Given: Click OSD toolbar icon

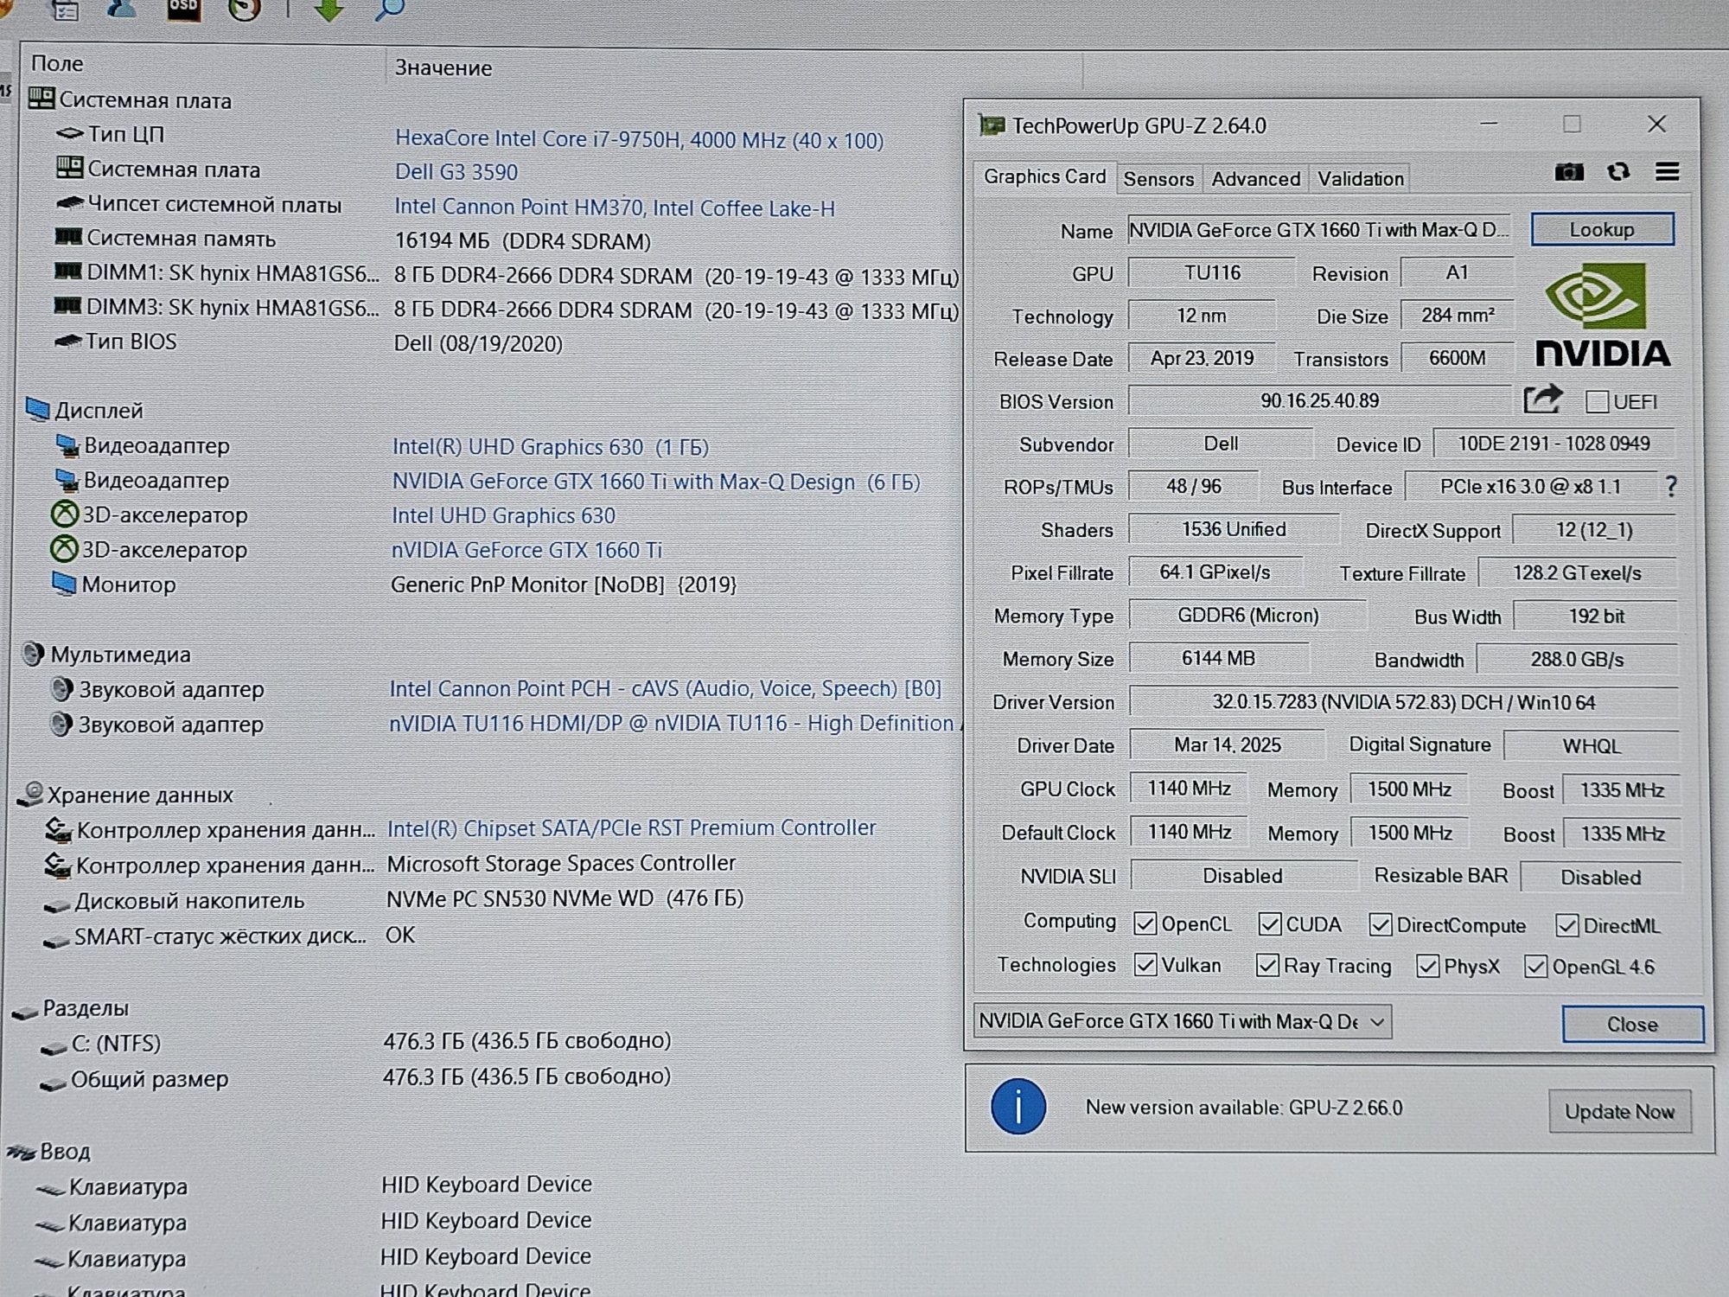Looking at the screenshot, I should (x=183, y=10).
